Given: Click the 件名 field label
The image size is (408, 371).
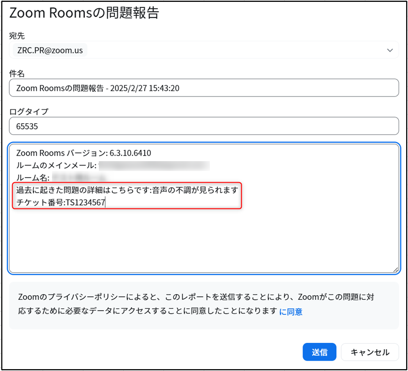Looking at the screenshot, I should [17, 74].
